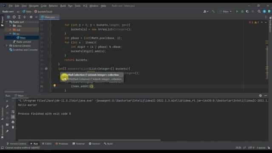Image resolution: width=272 pixels, height=153 pixels.
Task: Collapse all nodes in the Project panel
Action: pos(25,17)
